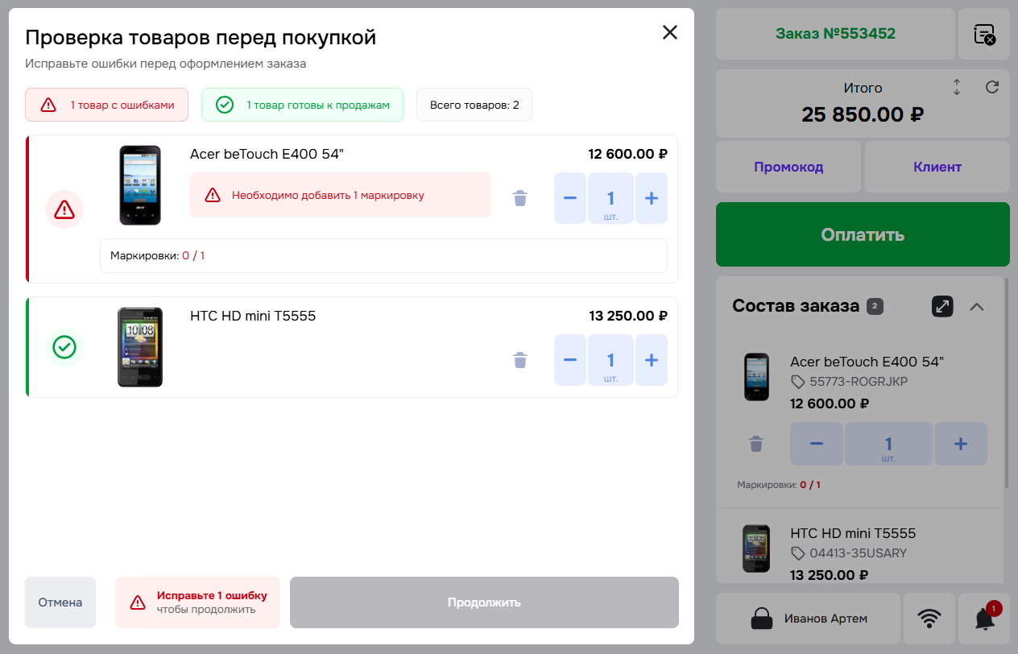Click the order number Заказ №553452
The image size is (1018, 654).
click(x=835, y=34)
